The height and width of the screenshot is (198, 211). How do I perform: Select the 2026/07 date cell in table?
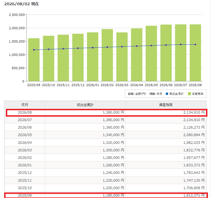coord(25,120)
